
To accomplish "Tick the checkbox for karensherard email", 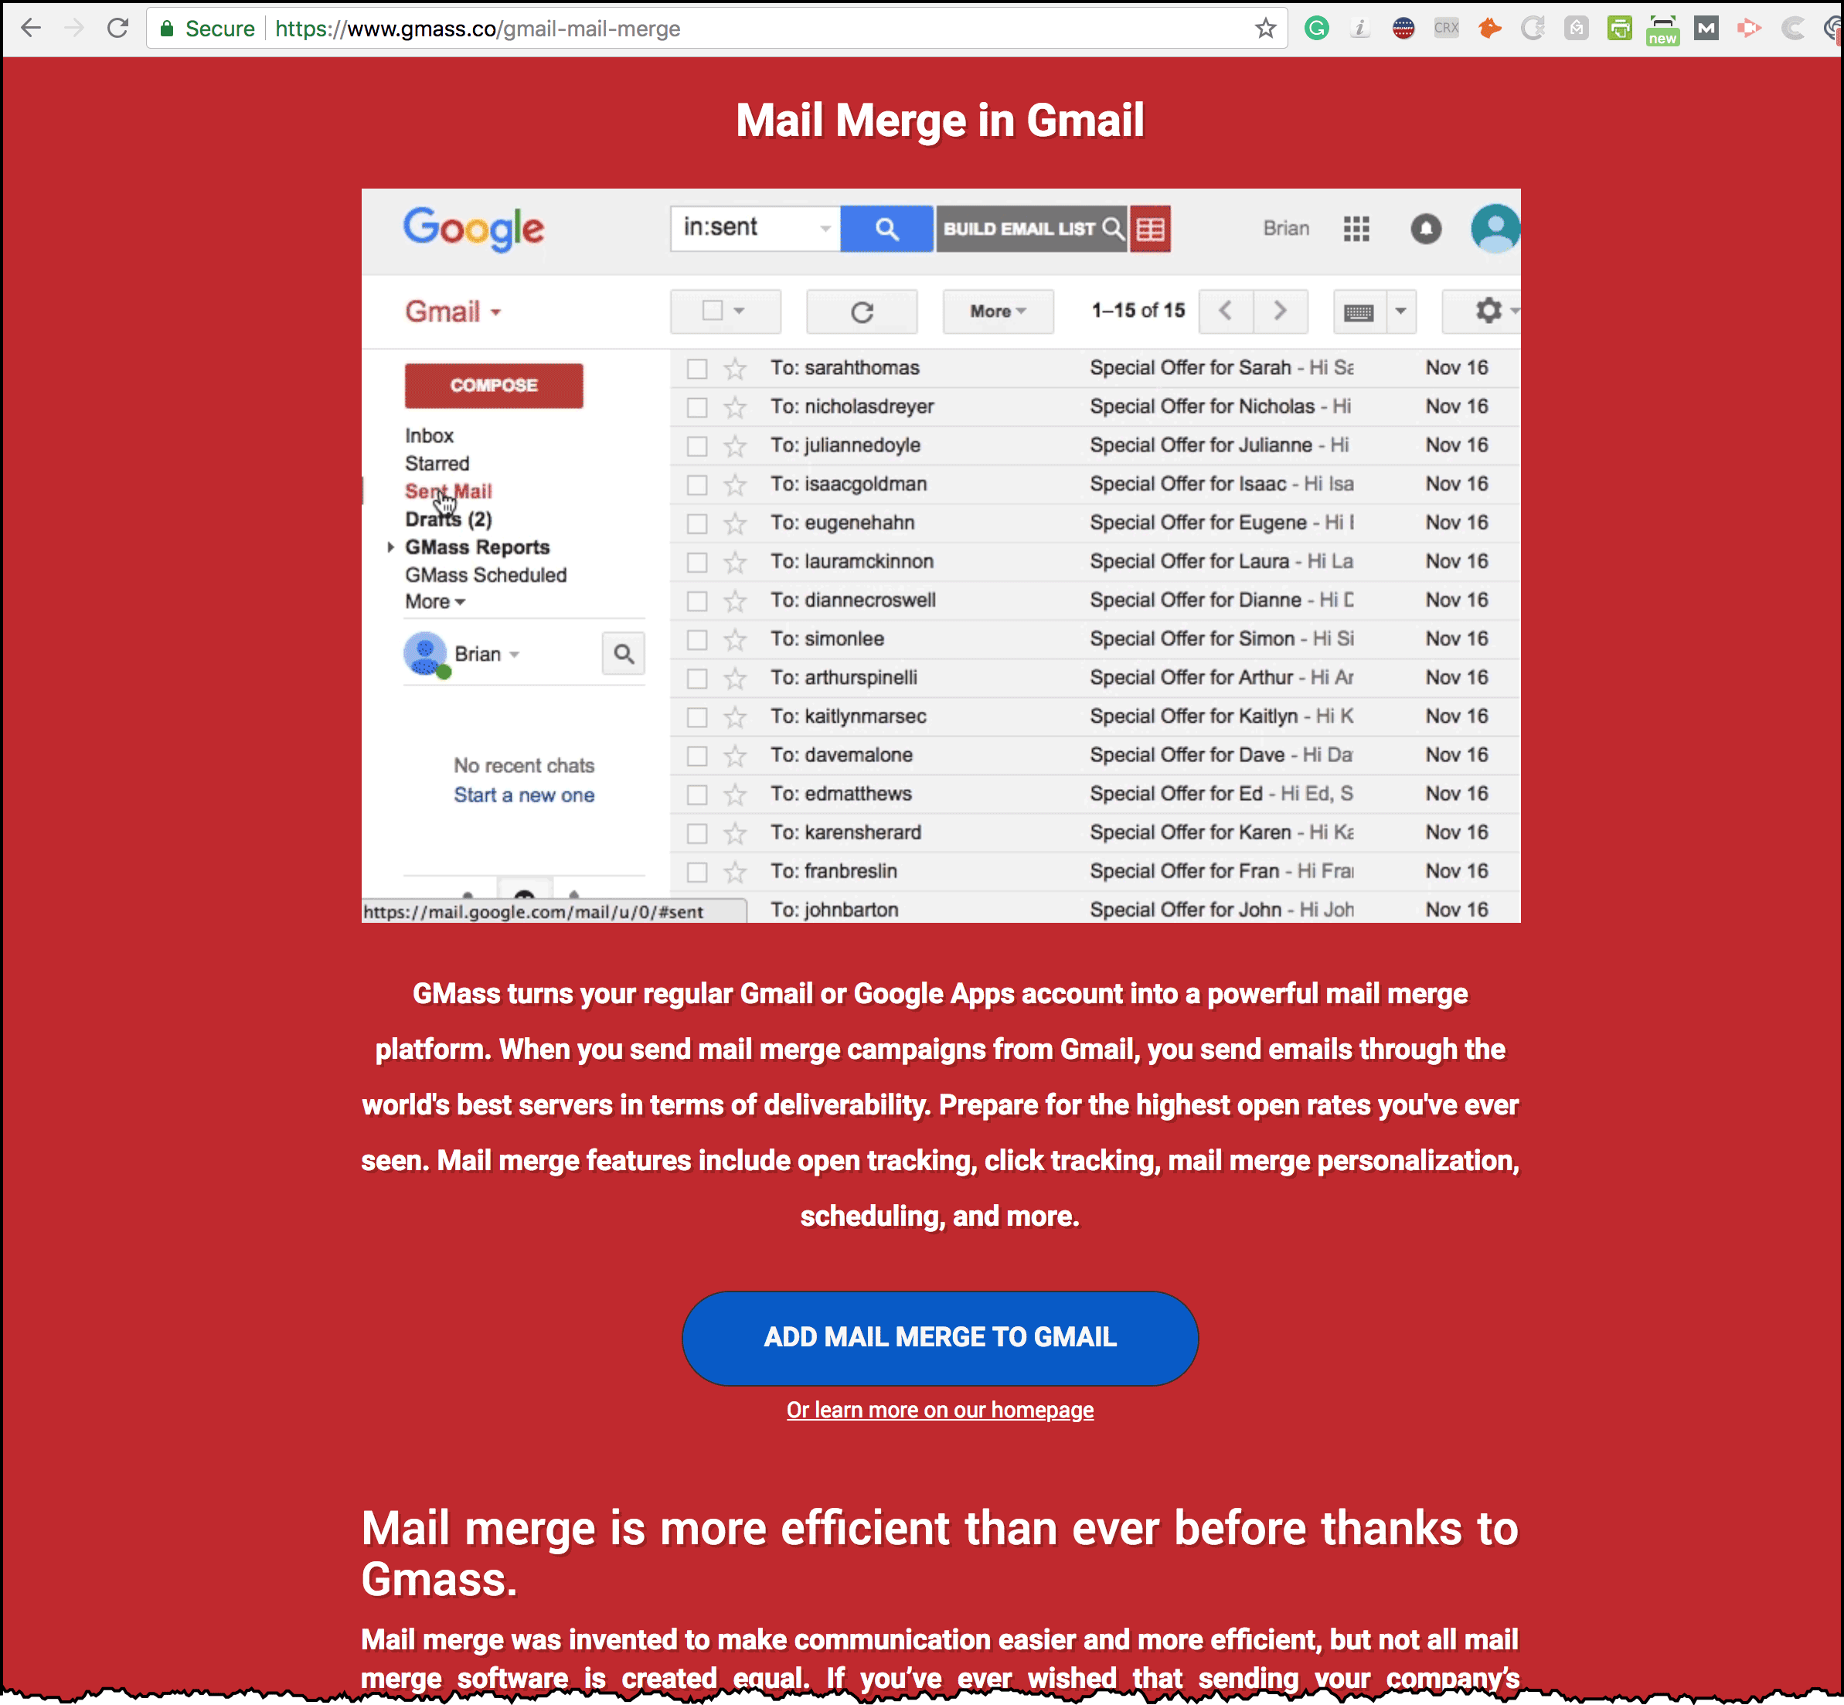I will click(x=697, y=834).
